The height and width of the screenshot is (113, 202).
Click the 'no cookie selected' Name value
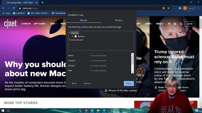point(98,56)
